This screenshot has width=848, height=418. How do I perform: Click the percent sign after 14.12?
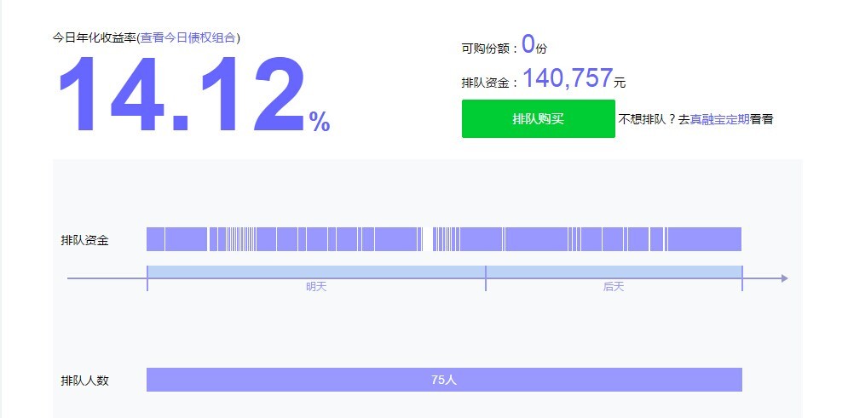(x=320, y=122)
